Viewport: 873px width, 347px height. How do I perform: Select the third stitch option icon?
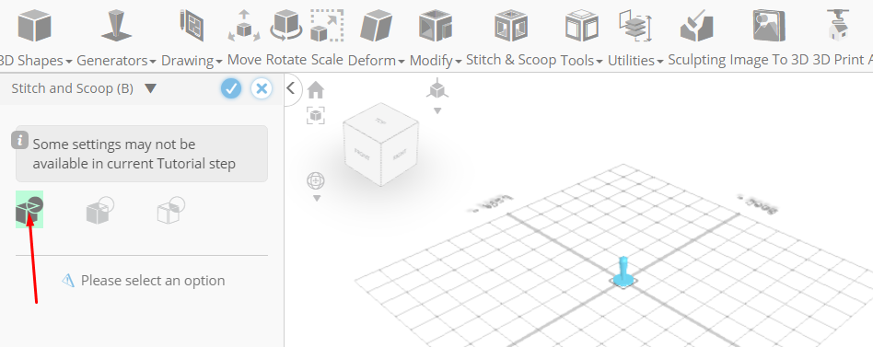point(171,211)
